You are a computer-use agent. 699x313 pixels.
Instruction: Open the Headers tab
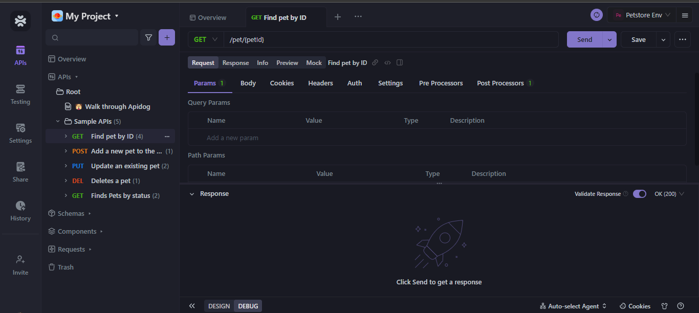click(x=320, y=83)
